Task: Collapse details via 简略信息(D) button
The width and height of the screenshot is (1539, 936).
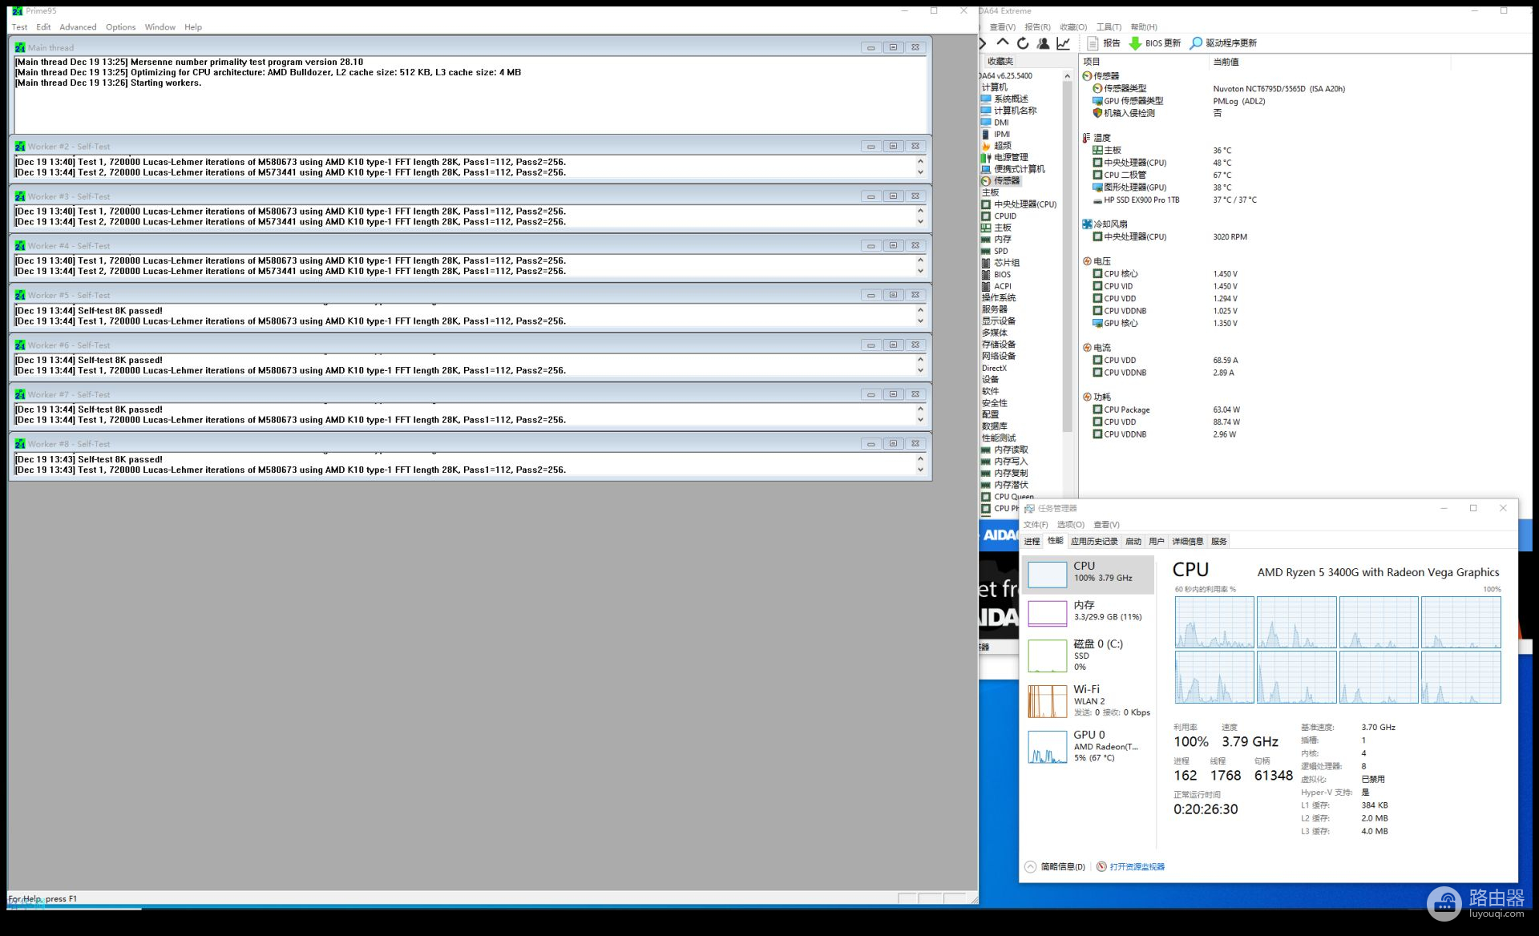Action: (x=1055, y=866)
